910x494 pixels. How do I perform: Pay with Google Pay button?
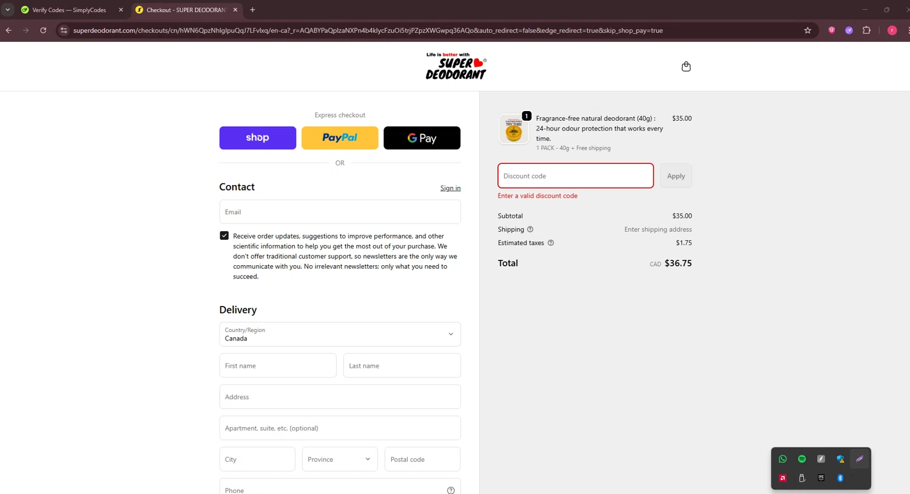[422, 138]
